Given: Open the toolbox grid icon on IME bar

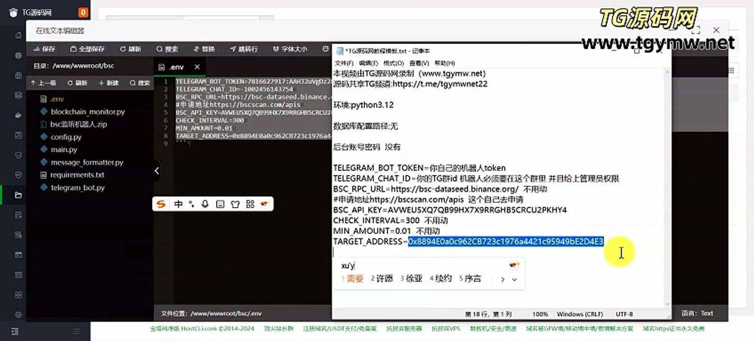Looking at the screenshot, I should point(250,204).
